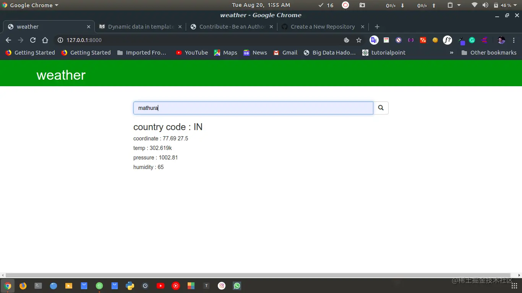Click the "country code : IN" heading
This screenshot has width=522, height=293.
pyautogui.click(x=168, y=127)
